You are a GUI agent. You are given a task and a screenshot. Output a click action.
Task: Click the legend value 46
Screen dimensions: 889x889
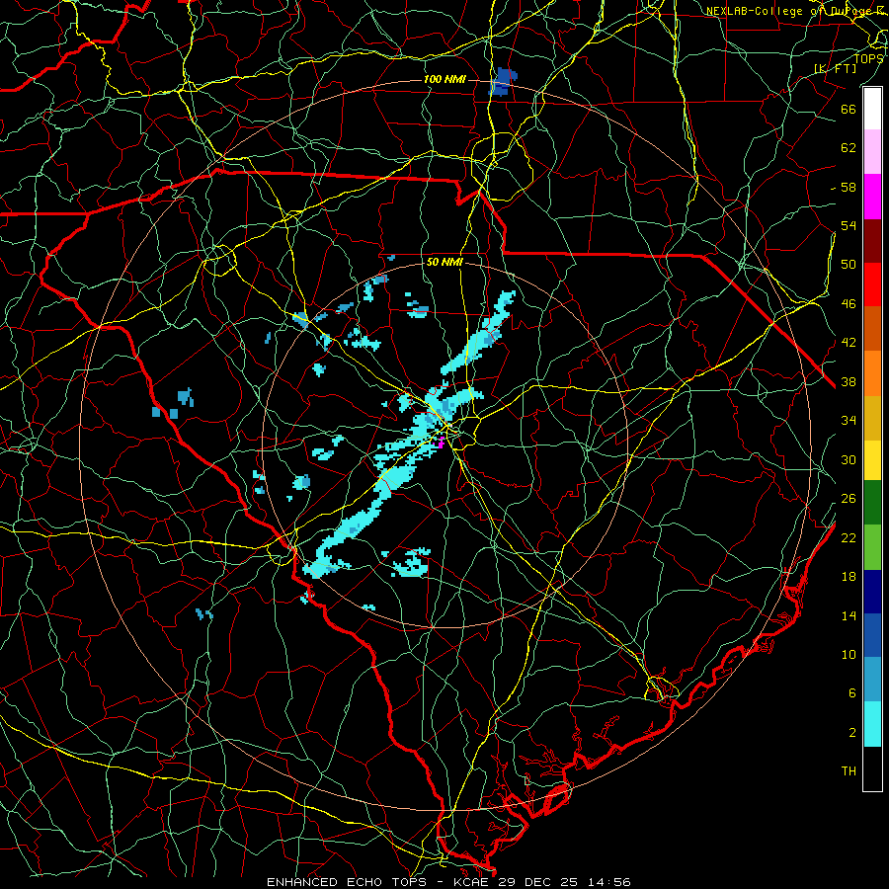(849, 304)
